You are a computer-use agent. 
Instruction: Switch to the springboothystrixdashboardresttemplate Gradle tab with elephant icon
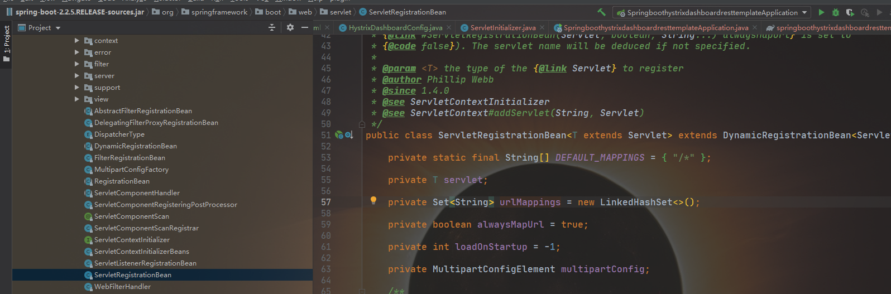(829, 28)
